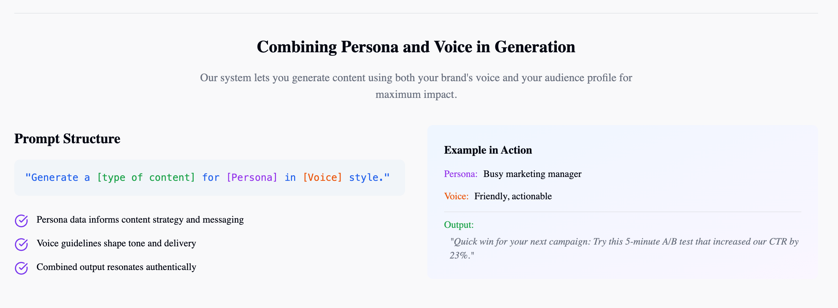Image resolution: width=838 pixels, height=308 pixels.
Task: Click the purple "Persona:" label in example card
Action: pos(461,174)
